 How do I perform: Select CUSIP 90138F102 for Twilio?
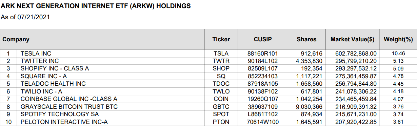point(263,91)
